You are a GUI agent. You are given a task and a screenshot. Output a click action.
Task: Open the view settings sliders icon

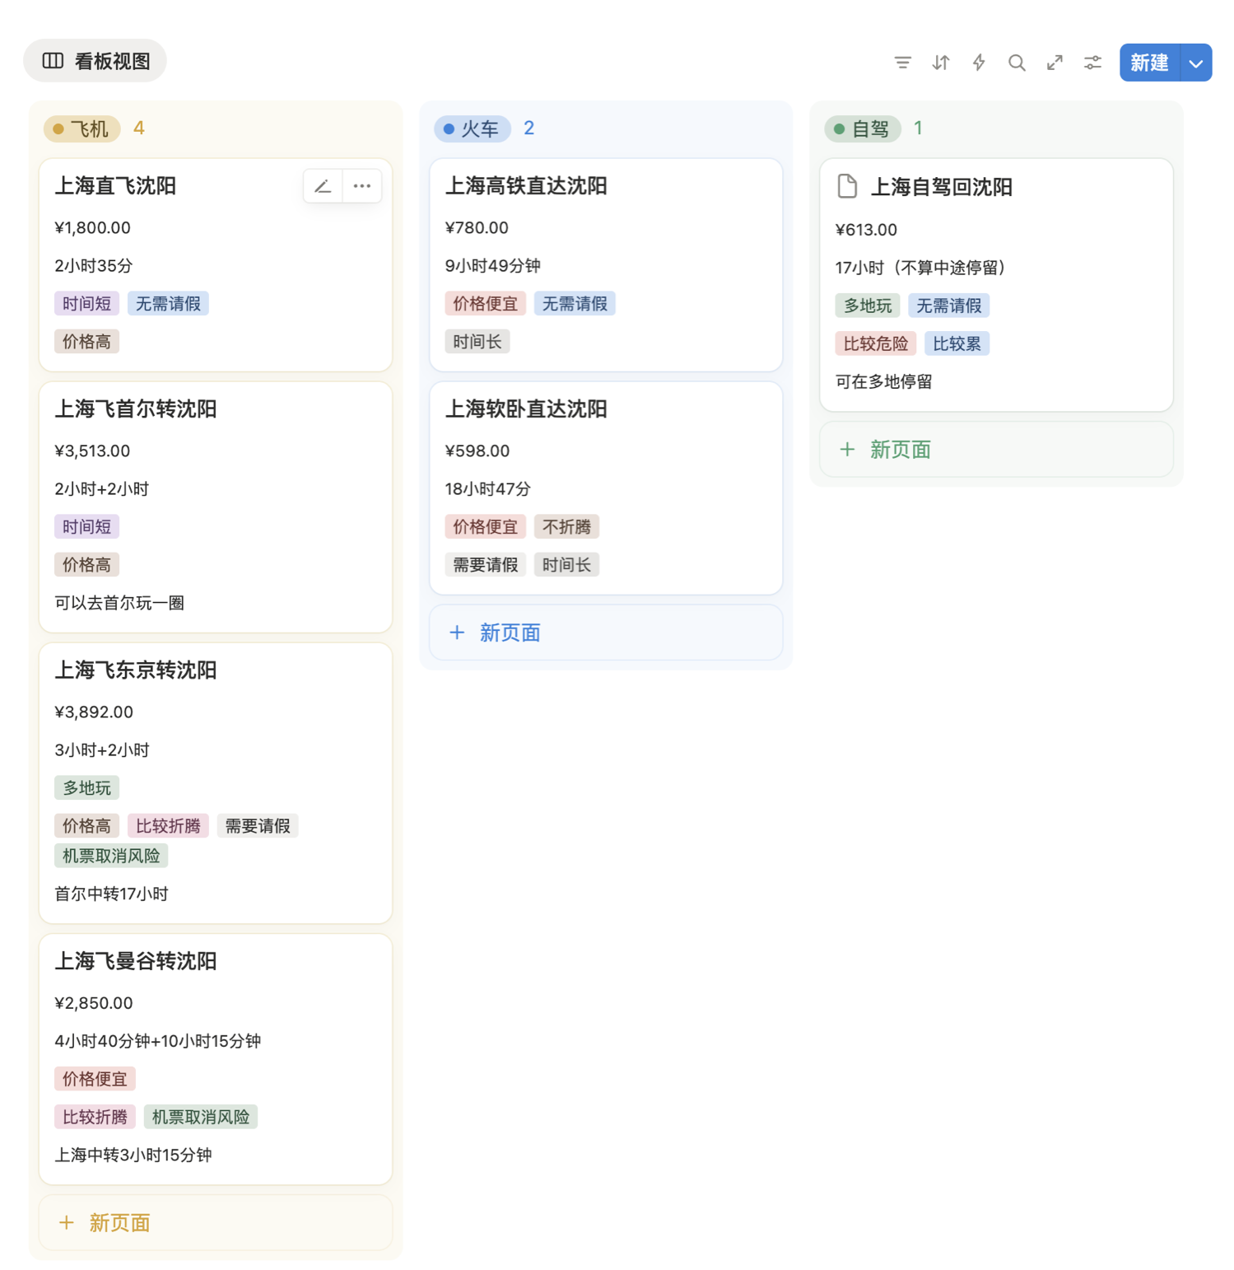click(x=1092, y=63)
